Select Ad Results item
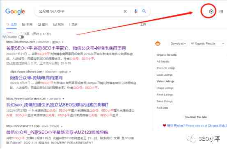 tap(163, 61)
